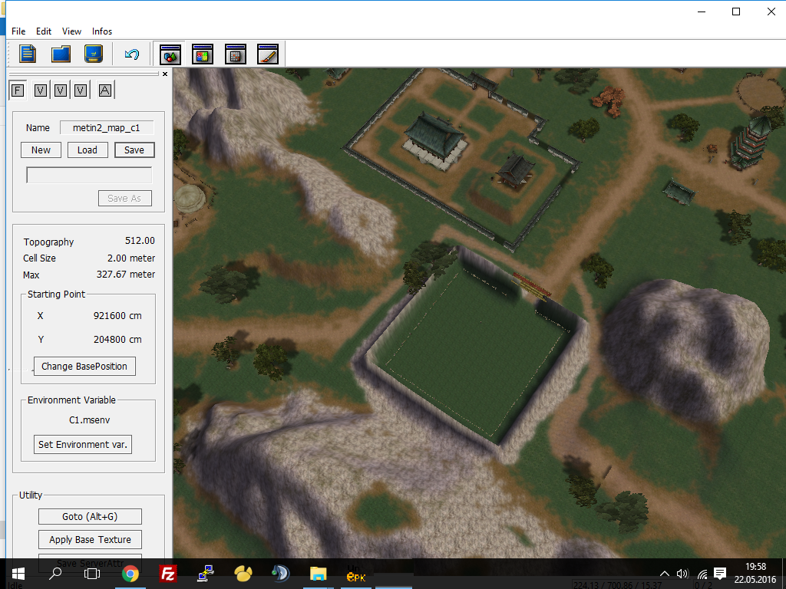Open the Wi-Fi network tray icon
The width and height of the screenshot is (786, 589).
702,574
